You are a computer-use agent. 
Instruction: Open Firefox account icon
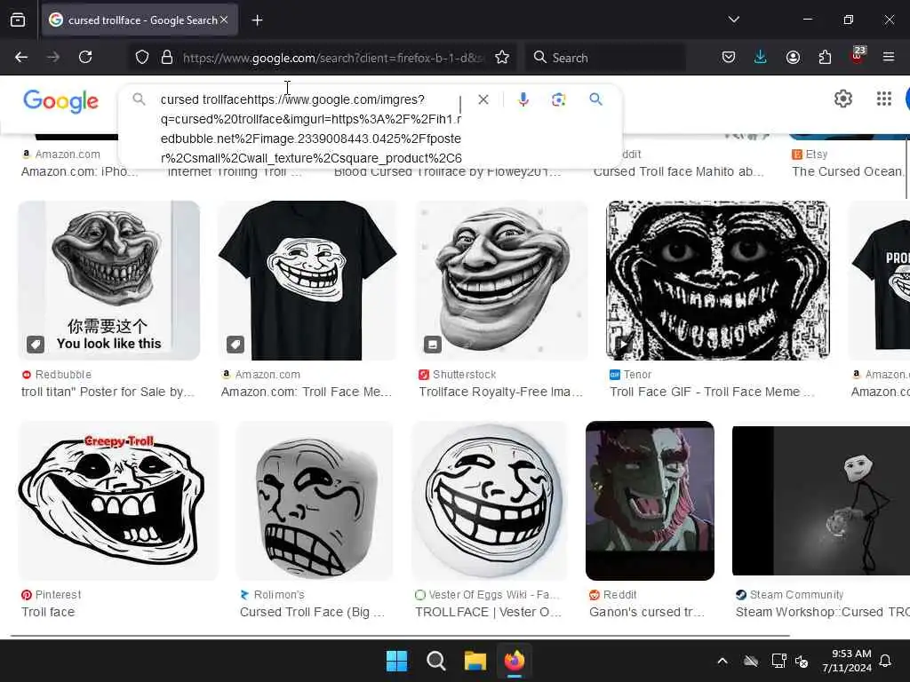[x=793, y=57]
